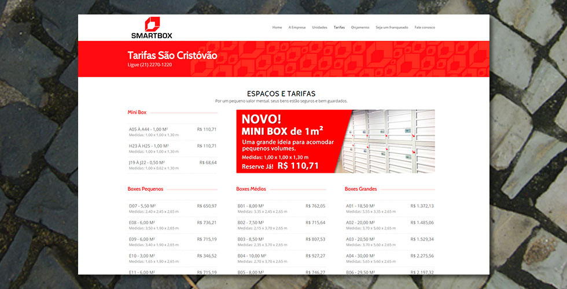Select the E10 3,00 m² box entry
The image size is (567, 289).
coord(172,258)
